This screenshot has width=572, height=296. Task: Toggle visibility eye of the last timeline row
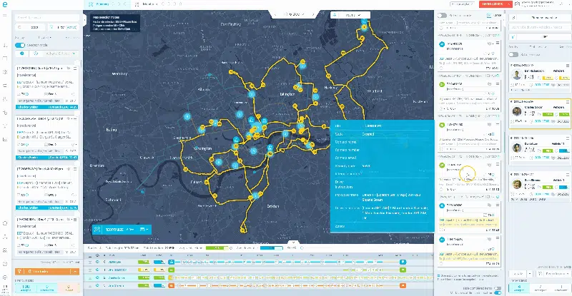pos(97,285)
